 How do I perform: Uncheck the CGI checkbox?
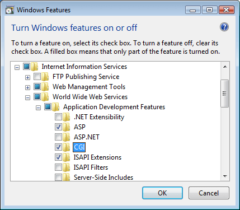tap(58, 147)
